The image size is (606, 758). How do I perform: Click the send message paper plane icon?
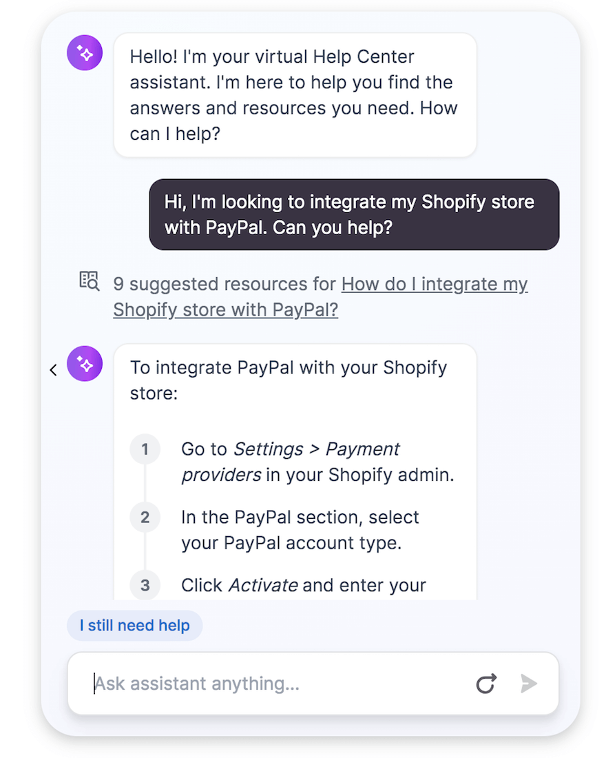(x=529, y=684)
